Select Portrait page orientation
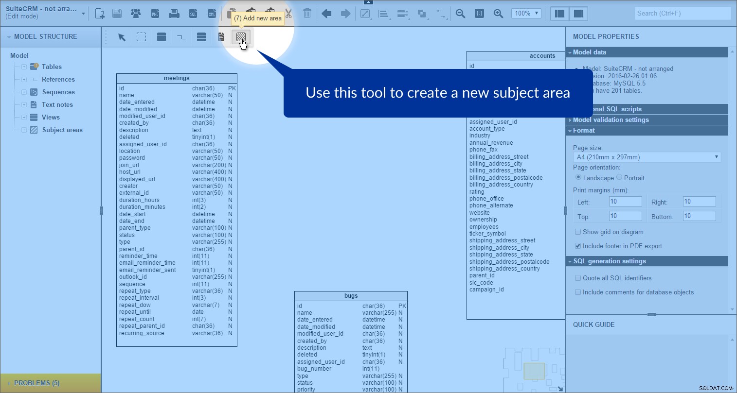The image size is (737, 393). [x=619, y=177]
